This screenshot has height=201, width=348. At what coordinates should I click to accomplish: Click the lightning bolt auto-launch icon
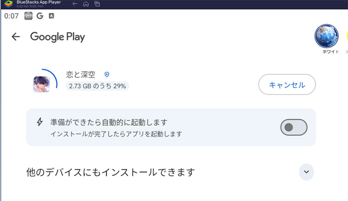click(40, 122)
